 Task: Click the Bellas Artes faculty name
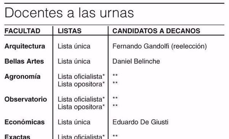[x=24, y=61]
